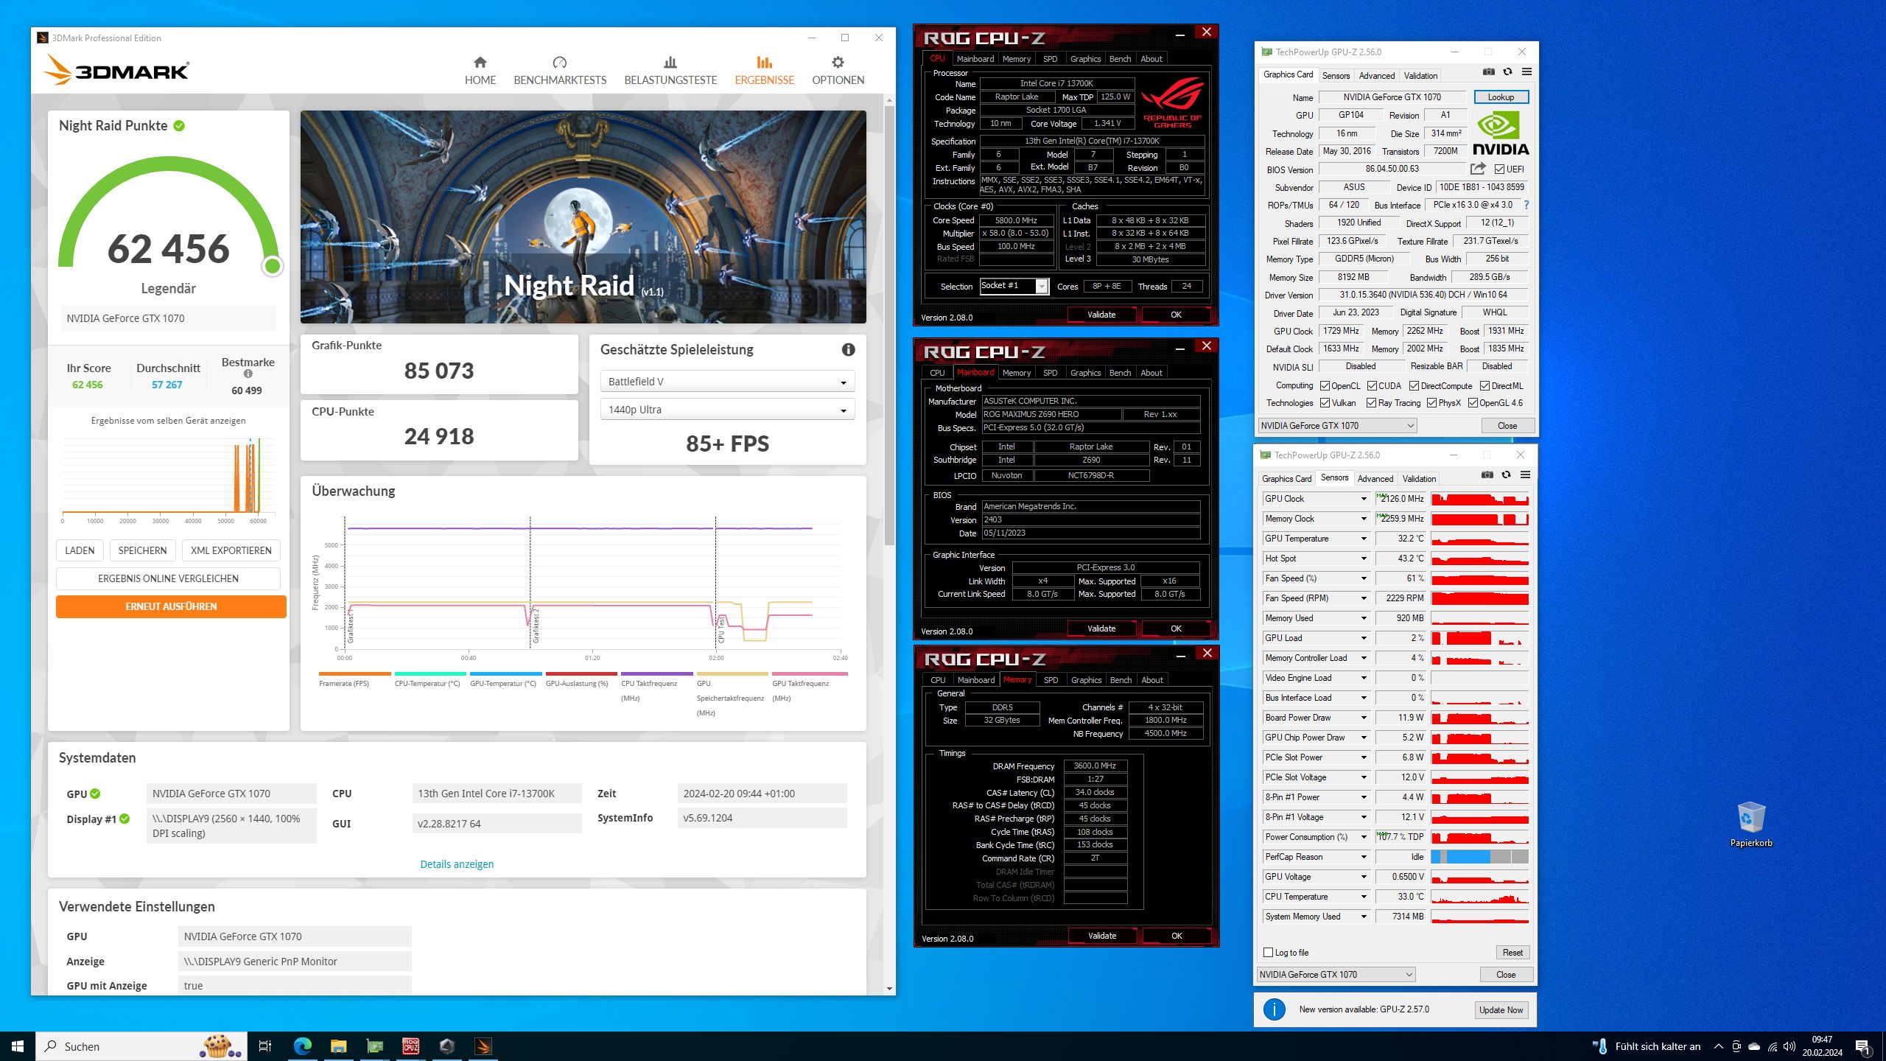Open BENCHMARKTESTS gauge icon in 3DMark

pos(560,63)
